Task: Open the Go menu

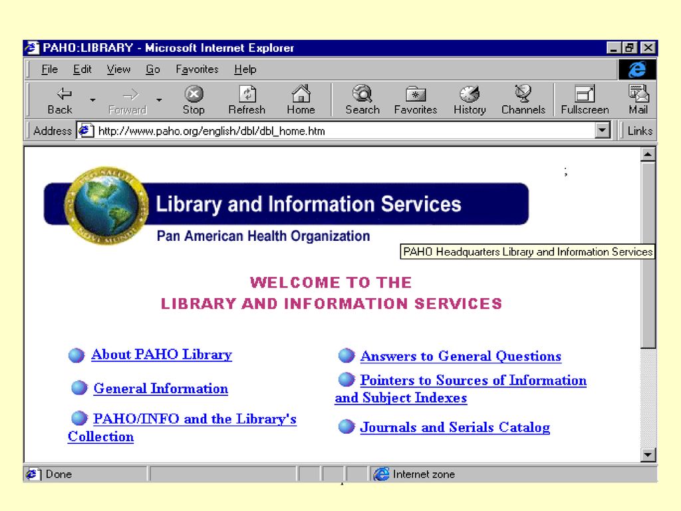Action: (x=153, y=69)
